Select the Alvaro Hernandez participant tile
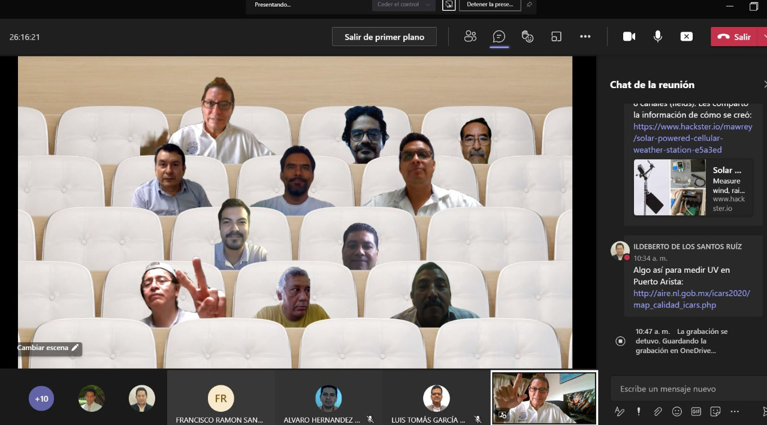767x425 pixels. [328, 397]
